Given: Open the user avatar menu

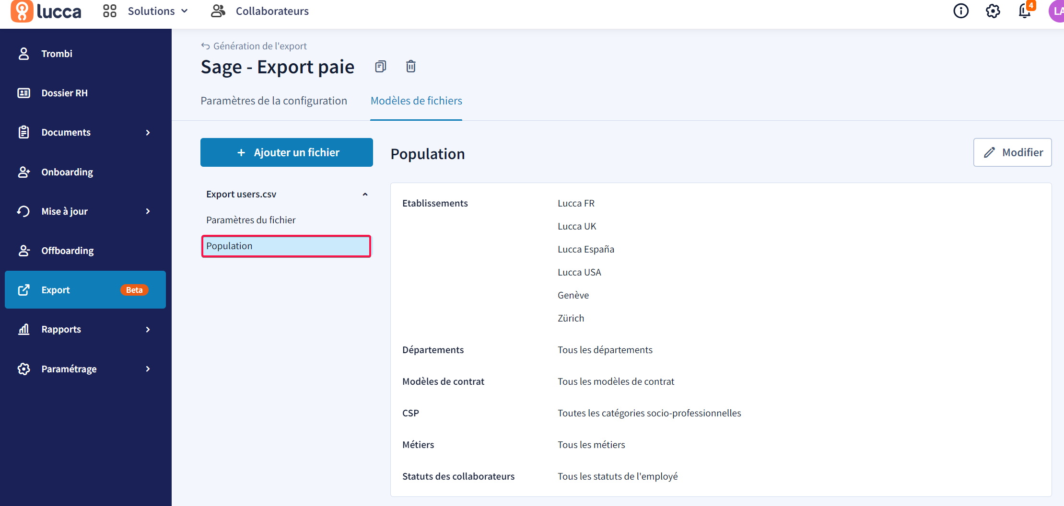Looking at the screenshot, I should click(1056, 11).
